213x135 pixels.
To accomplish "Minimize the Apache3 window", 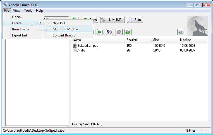I will (189, 5).
